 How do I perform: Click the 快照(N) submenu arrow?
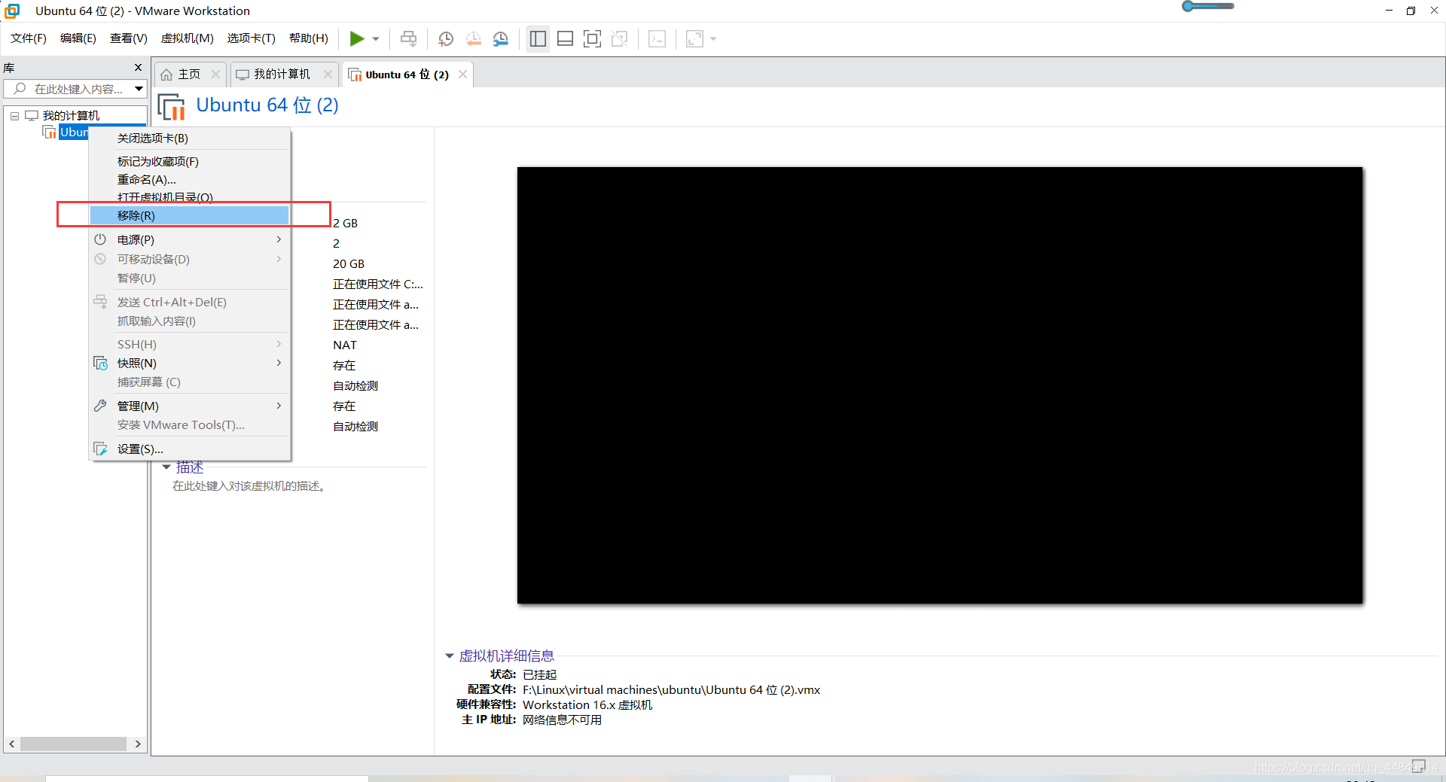(x=279, y=363)
